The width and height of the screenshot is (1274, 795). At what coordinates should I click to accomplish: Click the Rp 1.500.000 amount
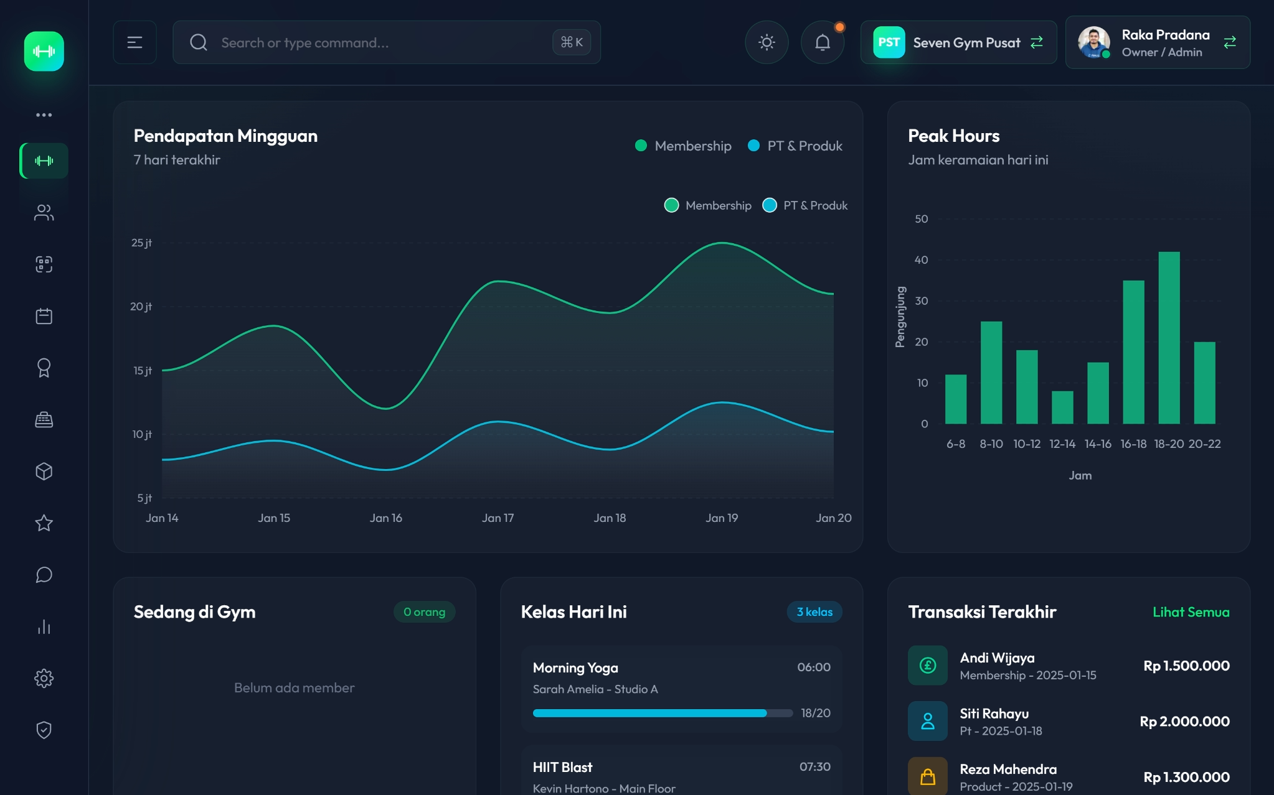pos(1186,666)
